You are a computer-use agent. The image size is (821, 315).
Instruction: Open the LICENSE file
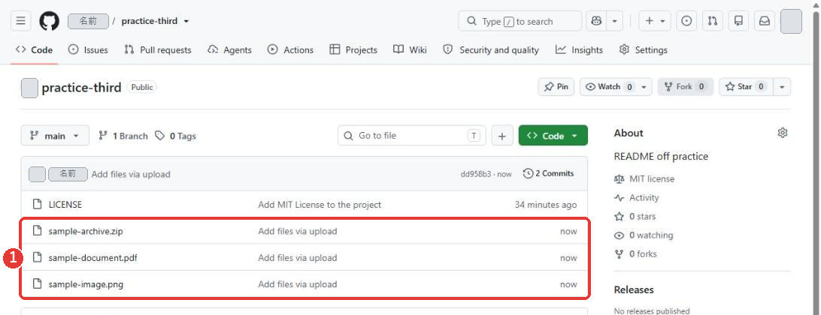65,205
